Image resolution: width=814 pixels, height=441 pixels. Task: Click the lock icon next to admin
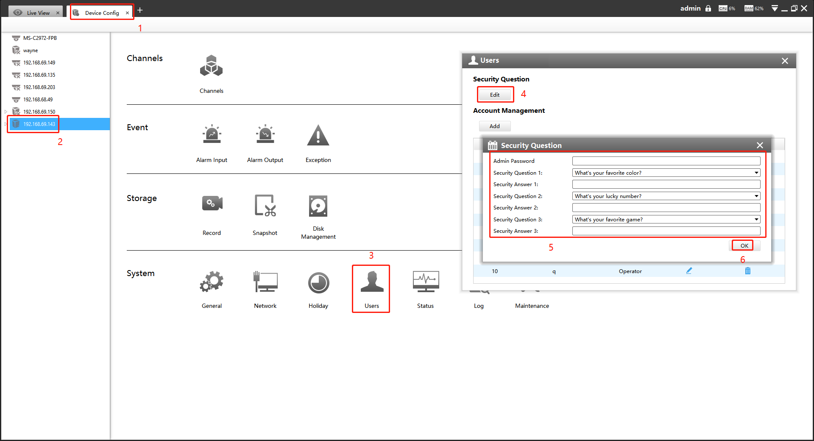[x=708, y=8]
